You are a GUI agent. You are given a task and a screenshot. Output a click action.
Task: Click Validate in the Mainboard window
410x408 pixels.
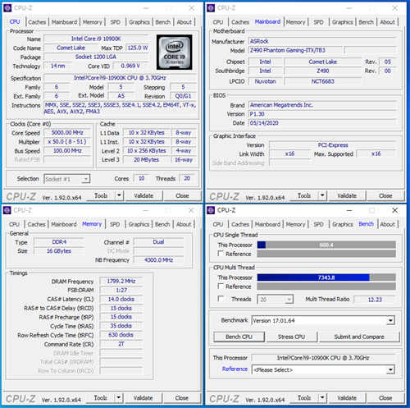point(347,195)
